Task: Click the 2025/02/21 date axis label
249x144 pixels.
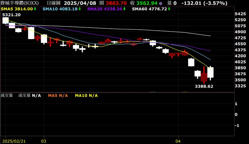Action: click(x=14, y=141)
